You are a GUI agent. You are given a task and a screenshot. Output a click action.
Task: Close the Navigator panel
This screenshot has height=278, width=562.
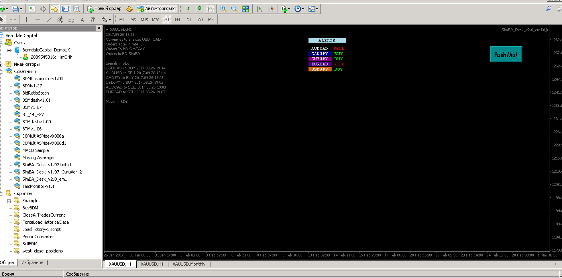(99, 28)
